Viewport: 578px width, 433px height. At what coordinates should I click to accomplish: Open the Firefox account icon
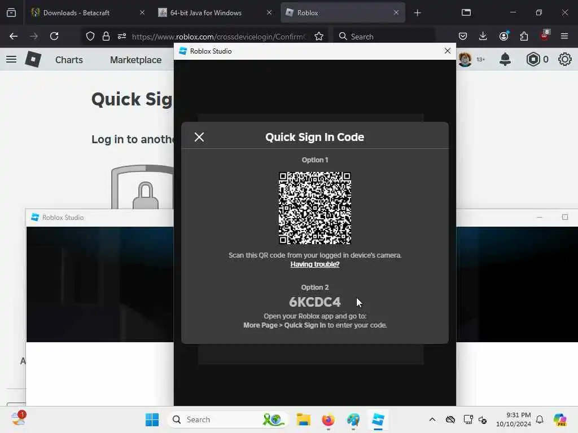coord(503,36)
